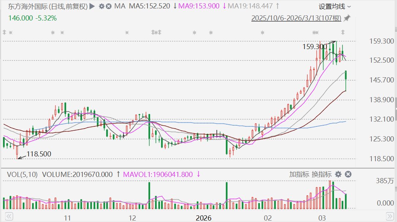
Task: Click the 加指标 add indicator button
Action: tap(299, 174)
